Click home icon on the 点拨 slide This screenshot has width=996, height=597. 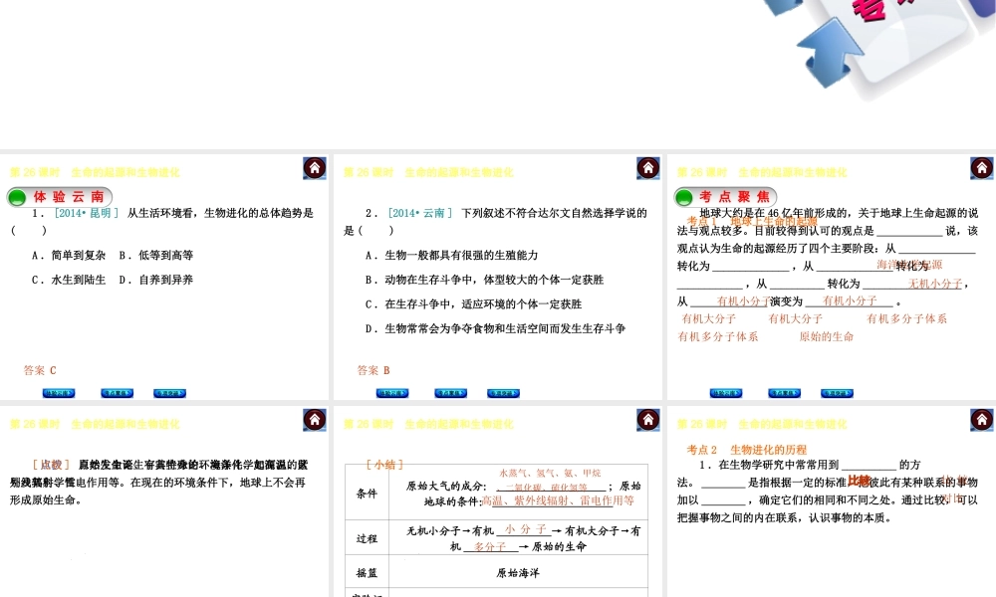click(315, 420)
